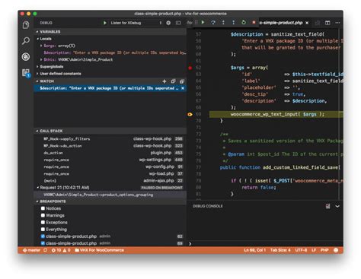361x279 pixels.
Task: Select the product_options_grouping stack frame
Action: (110, 195)
